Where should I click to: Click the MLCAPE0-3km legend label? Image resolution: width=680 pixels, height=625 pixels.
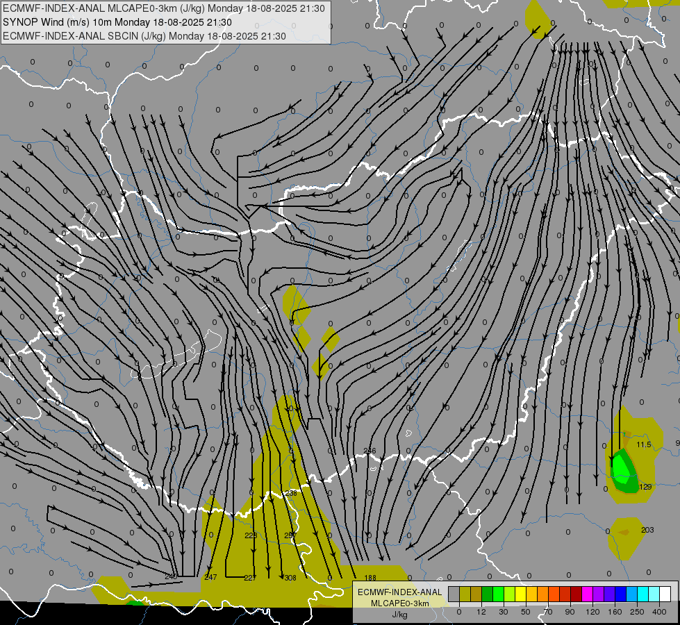399,603
